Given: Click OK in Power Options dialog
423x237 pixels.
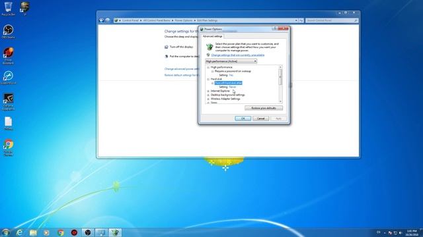Looking at the screenshot, I should coord(243,118).
